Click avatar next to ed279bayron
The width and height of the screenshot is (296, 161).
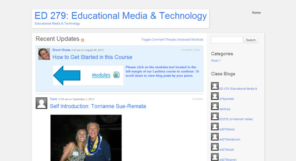[x=215, y=157]
